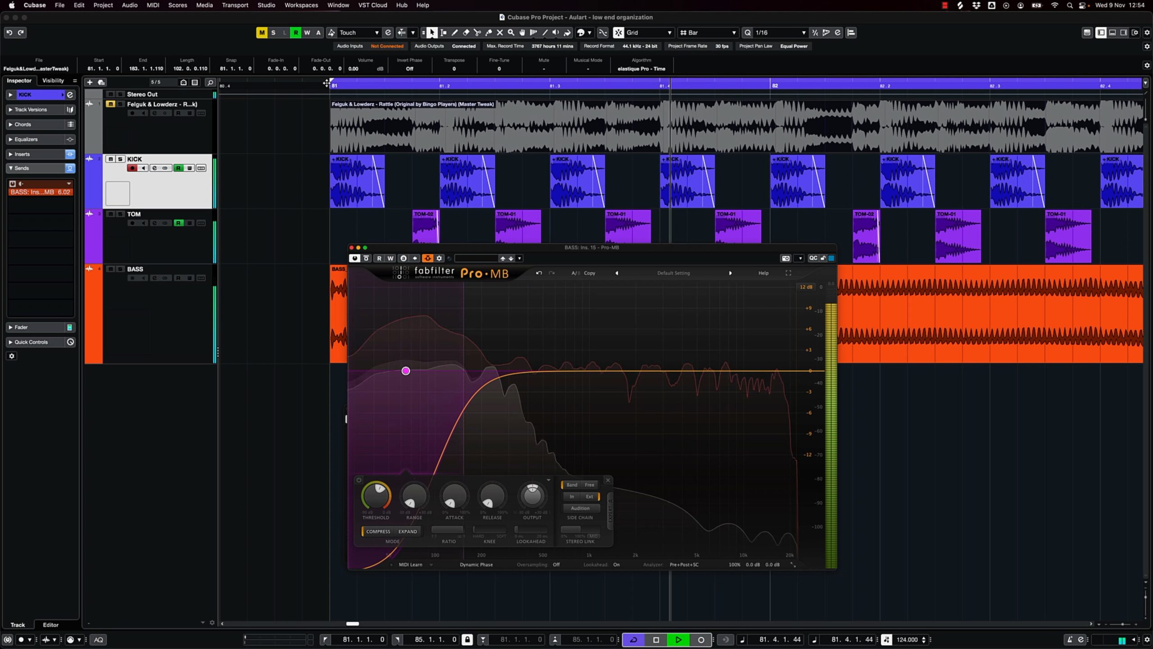Open the track list search magnifier
Image resolution: width=1153 pixels, height=649 pixels.
[x=210, y=82]
